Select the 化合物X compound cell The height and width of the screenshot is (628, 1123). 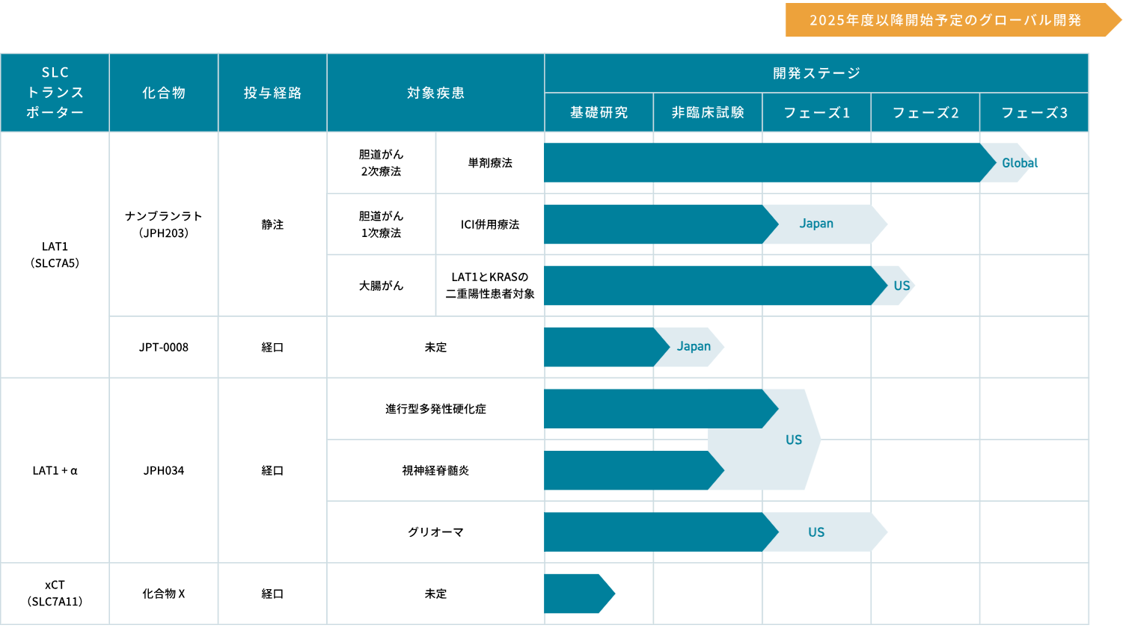coord(164,594)
